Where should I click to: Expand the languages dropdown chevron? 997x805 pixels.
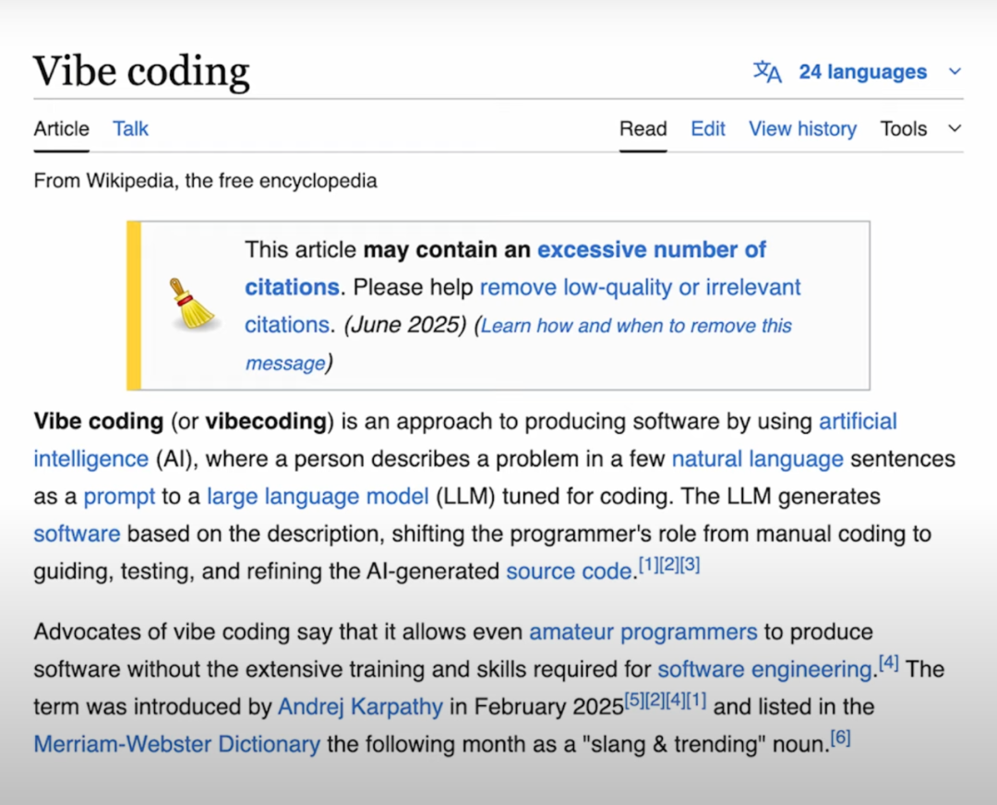[x=955, y=72]
